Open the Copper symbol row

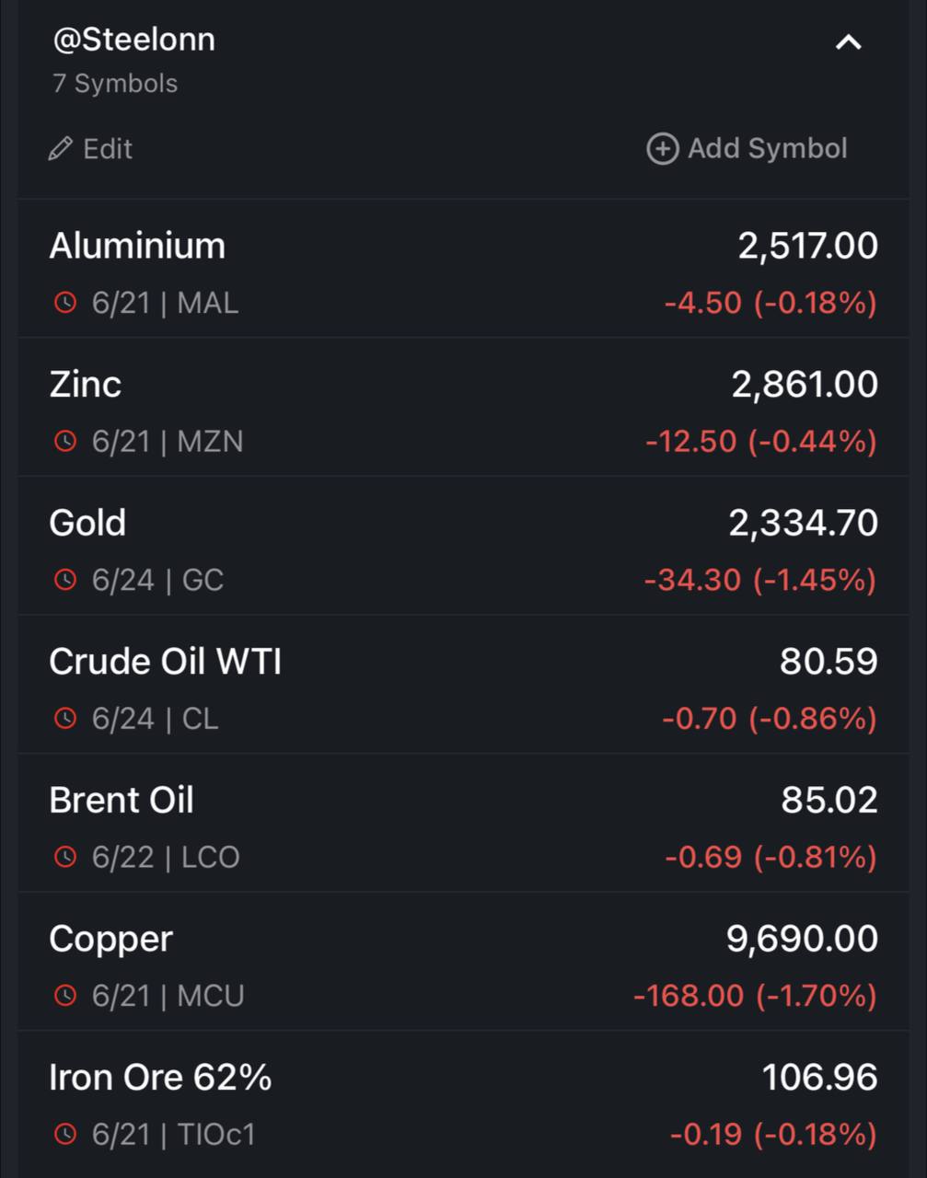463,962
